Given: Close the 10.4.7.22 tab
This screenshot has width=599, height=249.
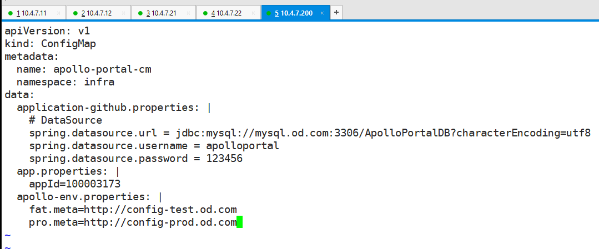Looking at the screenshot, I should (254, 13).
